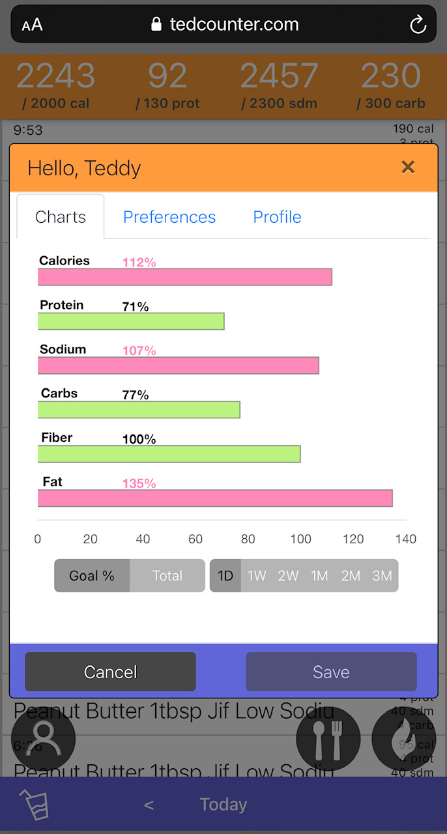Switch the chart to Total view
Image resolution: width=447 pixels, height=834 pixels.
(167, 575)
